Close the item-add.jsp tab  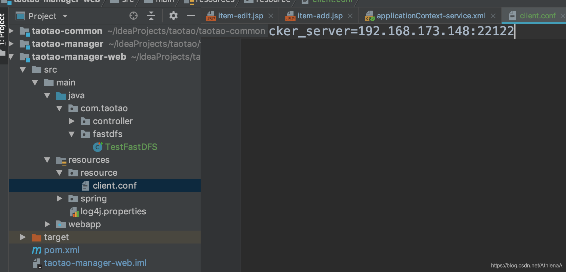click(x=350, y=16)
